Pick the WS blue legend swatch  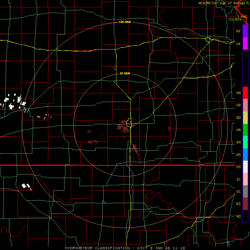coord(245,154)
